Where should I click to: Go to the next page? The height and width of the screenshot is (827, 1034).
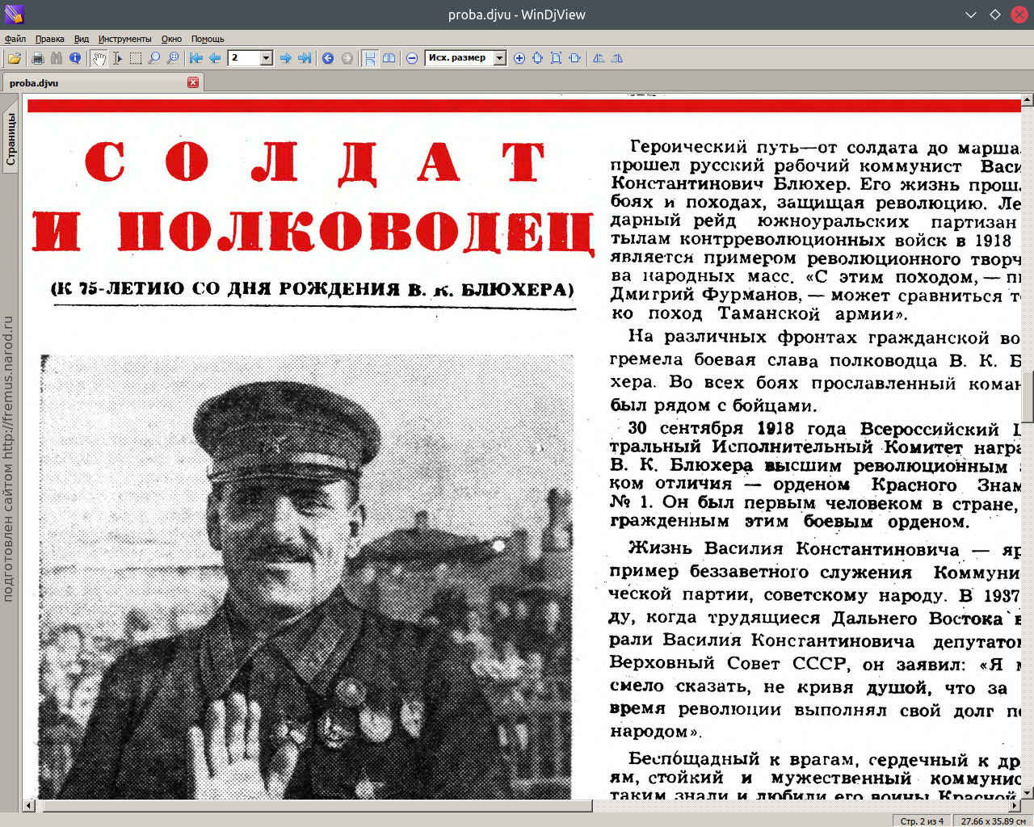(285, 58)
